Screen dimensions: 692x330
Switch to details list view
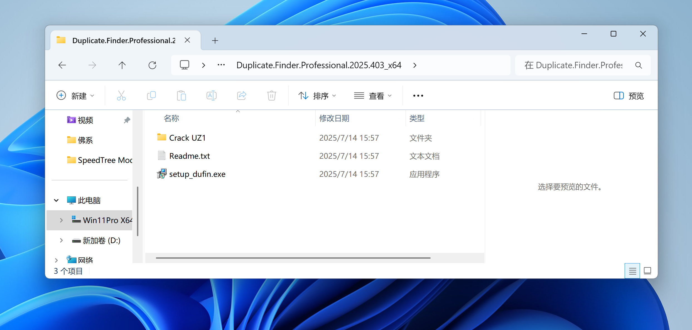(x=632, y=271)
